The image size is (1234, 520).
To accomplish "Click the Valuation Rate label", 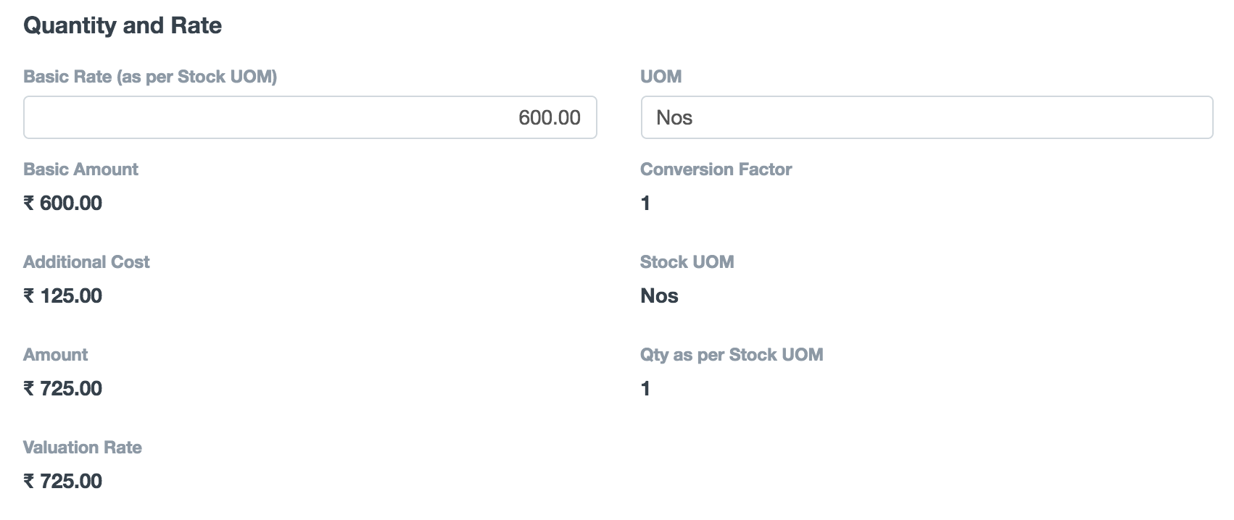I will coord(83,448).
